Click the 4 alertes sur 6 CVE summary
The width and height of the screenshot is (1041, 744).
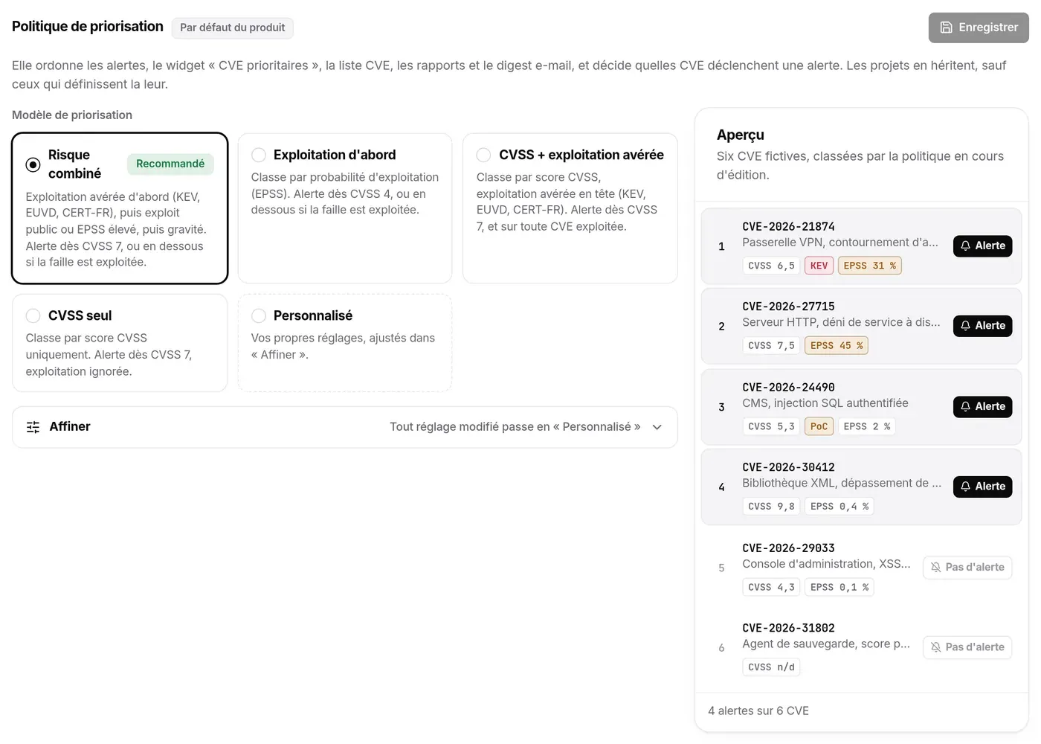pyautogui.click(x=758, y=711)
